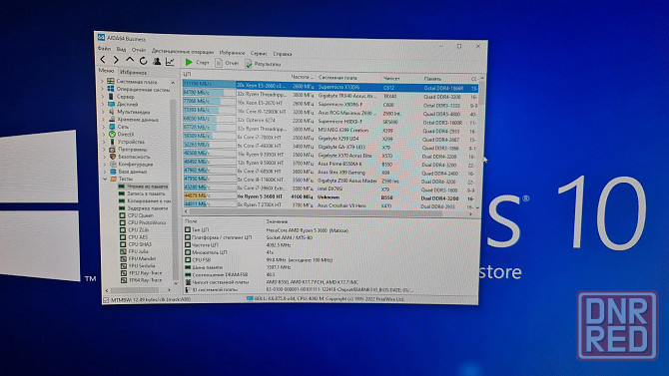Open the Сервис menu

coord(259,53)
